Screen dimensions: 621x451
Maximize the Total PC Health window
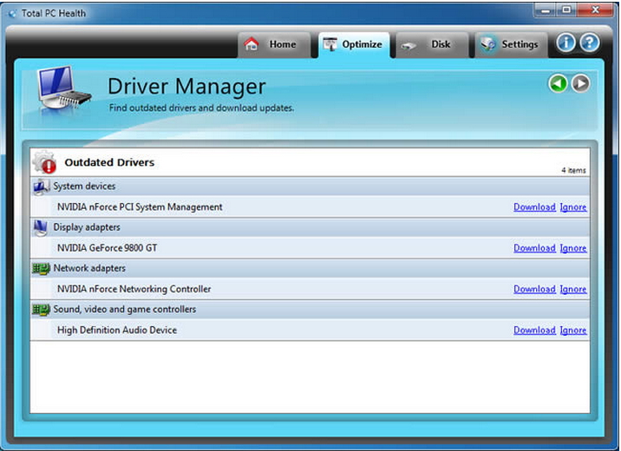(566, 10)
